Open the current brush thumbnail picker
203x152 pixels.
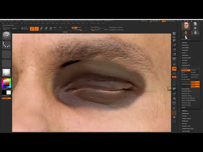(6, 36)
